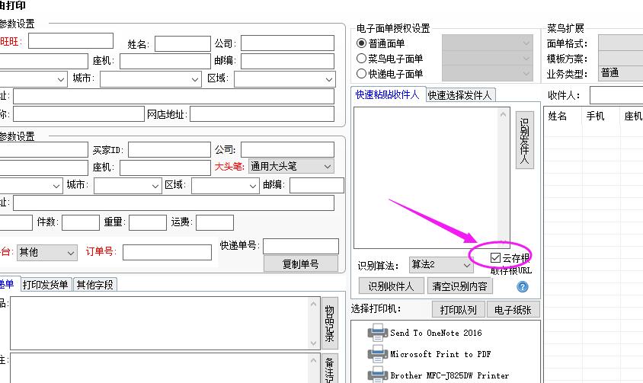643x383 pixels.
Task: Click the 网店地址 input field
Action: click(x=261, y=114)
